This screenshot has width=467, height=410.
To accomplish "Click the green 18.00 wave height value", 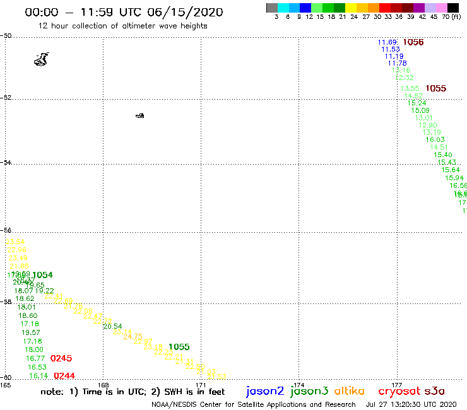I will (34, 349).
